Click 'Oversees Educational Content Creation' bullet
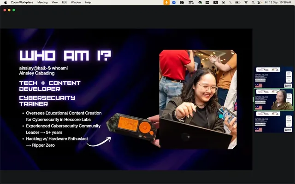Screen dimensions: 295x184 coord(64,113)
